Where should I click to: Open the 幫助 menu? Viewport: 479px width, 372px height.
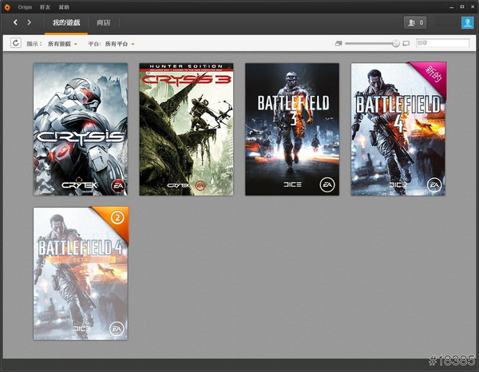click(x=64, y=6)
